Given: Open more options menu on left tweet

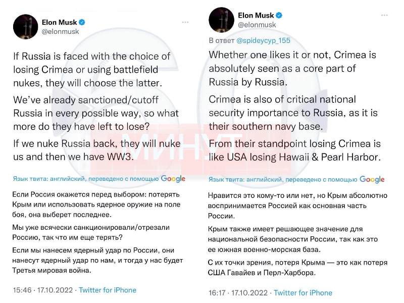Looking at the screenshot, I should [x=185, y=22].
